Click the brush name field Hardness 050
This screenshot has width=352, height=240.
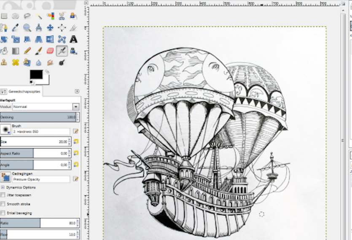click(x=41, y=132)
